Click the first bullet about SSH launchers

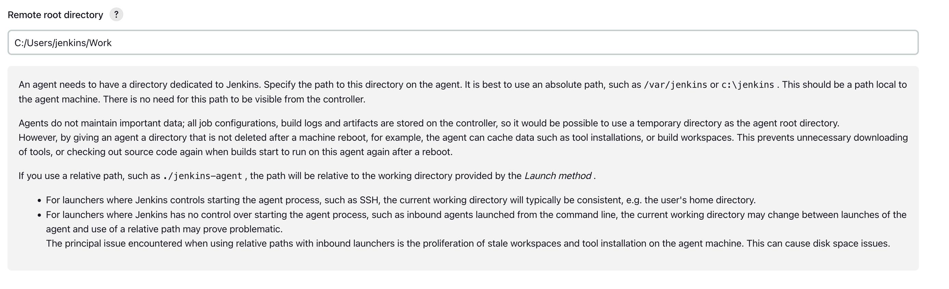tap(401, 200)
